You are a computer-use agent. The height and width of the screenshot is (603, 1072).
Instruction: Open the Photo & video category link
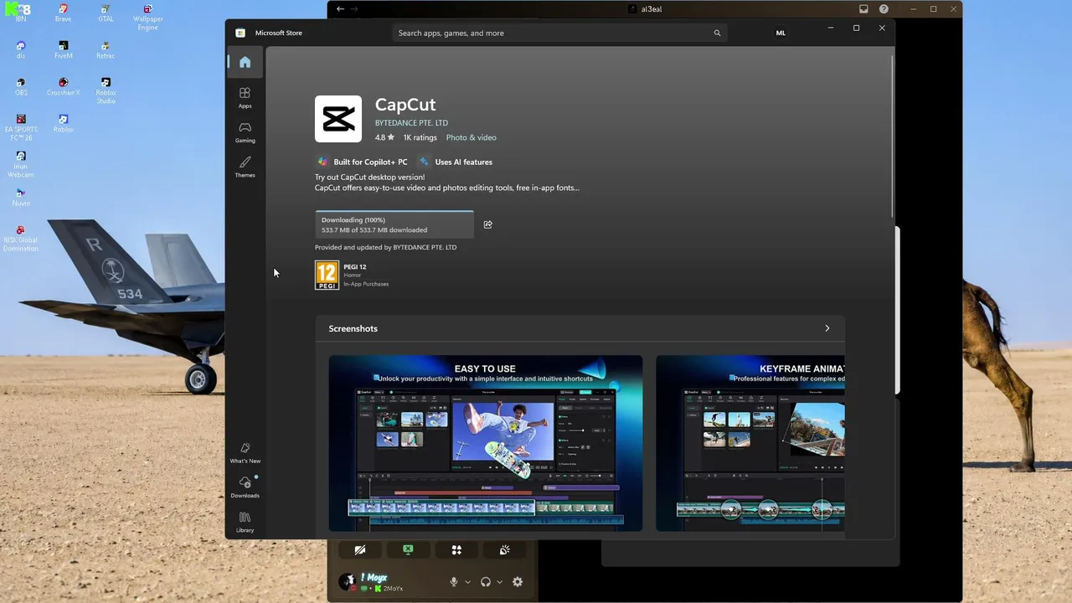(x=471, y=137)
